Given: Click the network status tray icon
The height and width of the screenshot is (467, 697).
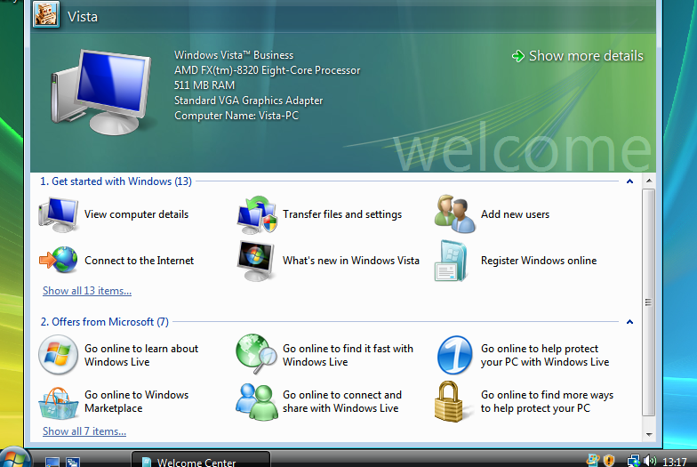Looking at the screenshot, I should pyautogui.click(x=633, y=461).
